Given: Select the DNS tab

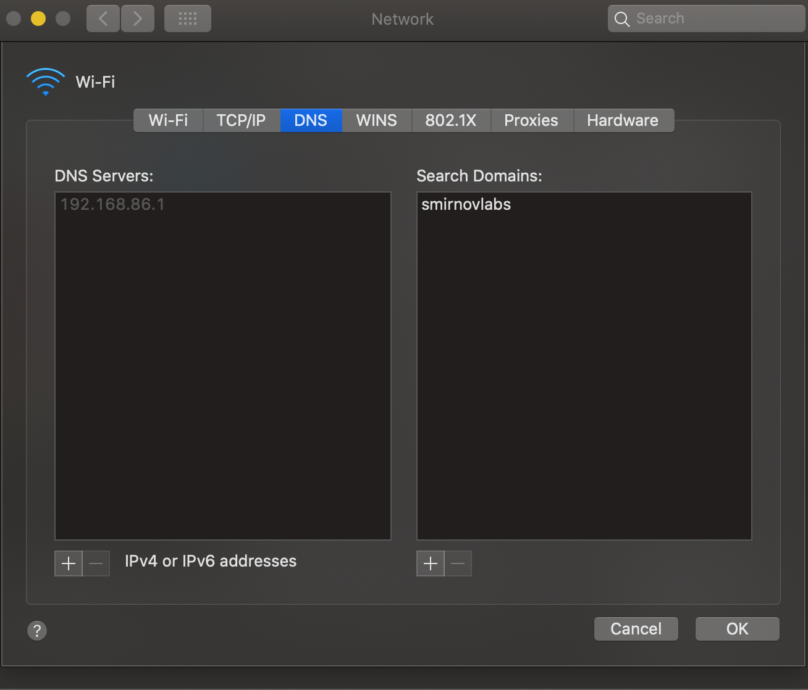Looking at the screenshot, I should click(x=311, y=120).
